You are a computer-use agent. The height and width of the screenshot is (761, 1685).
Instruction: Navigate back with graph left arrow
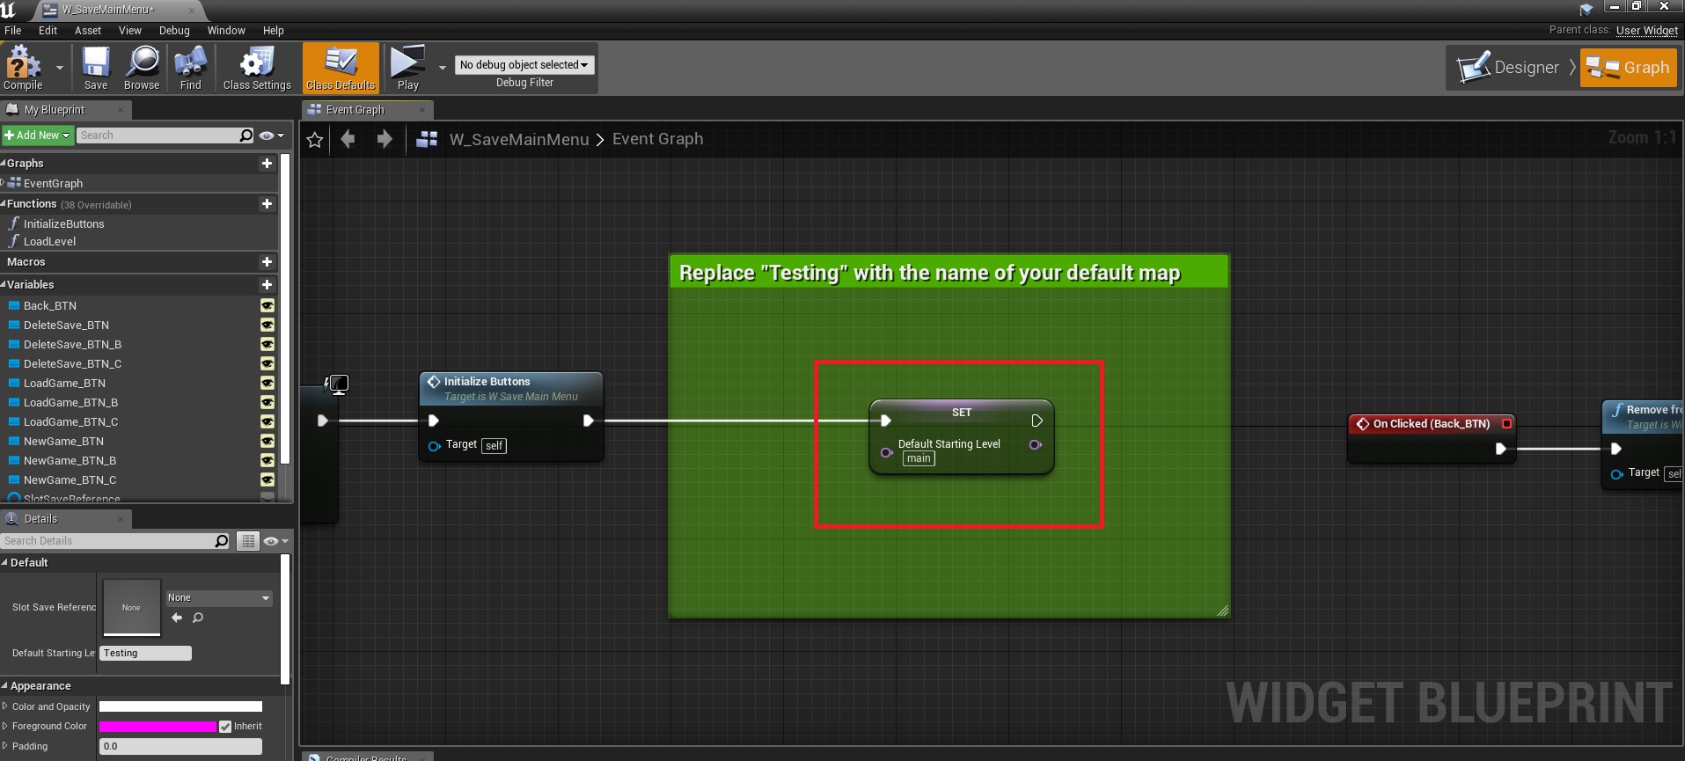pos(348,139)
